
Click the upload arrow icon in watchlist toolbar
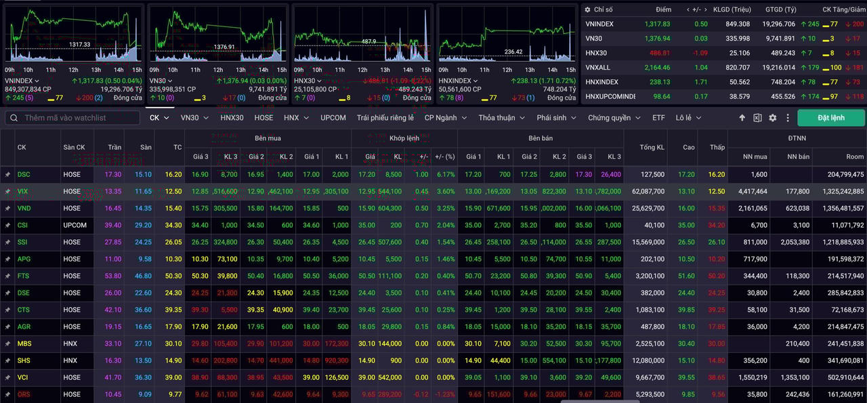(742, 118)
